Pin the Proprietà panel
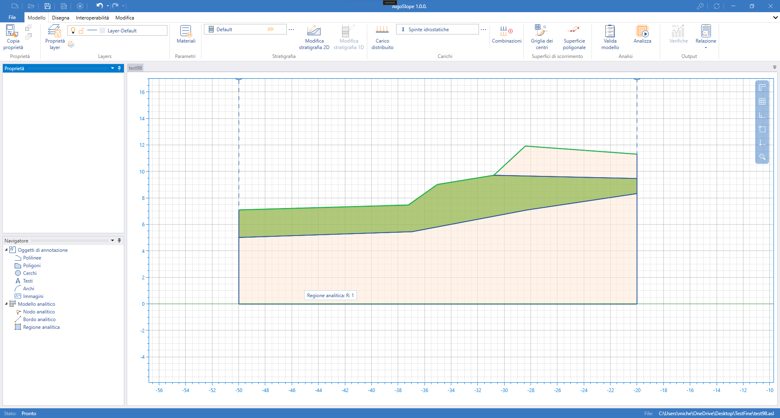The width and height of the screenshot is (780, 418). [x=119, y=68]
